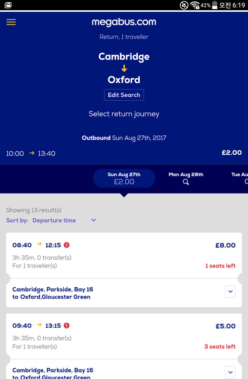Tap the megabus.com logo
248x379 pixels.
[124, 22]
